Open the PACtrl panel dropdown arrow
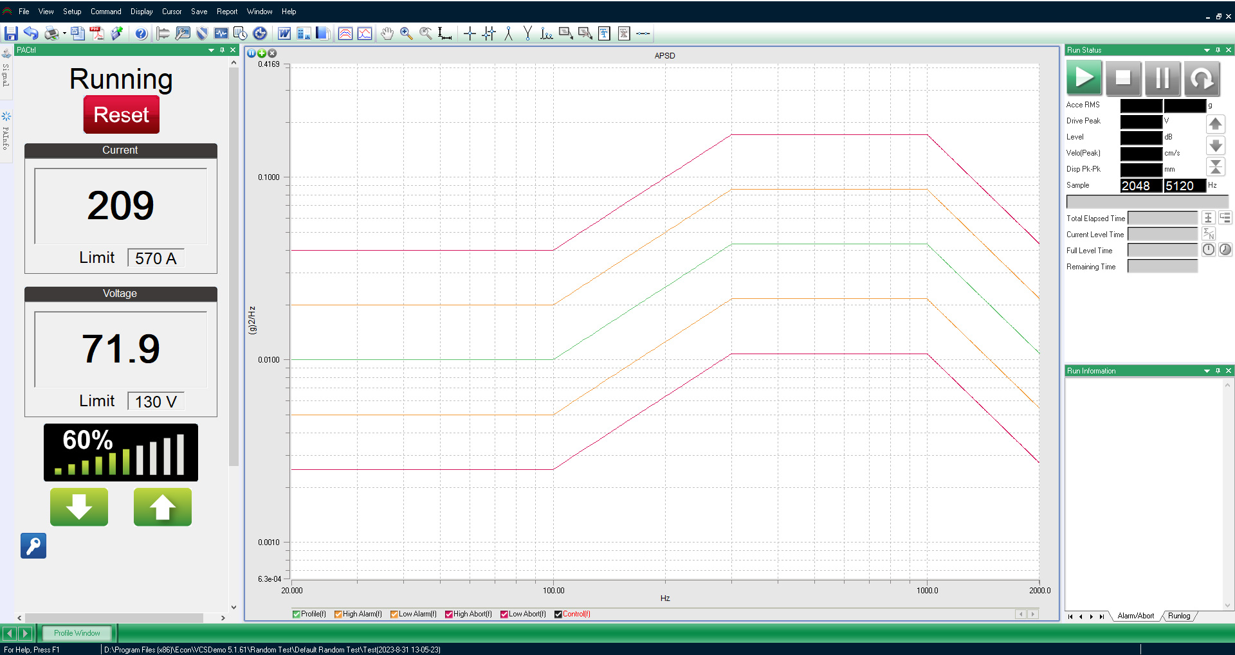Viewport: 1235px width, 655px height. click(x=211, y=50)
